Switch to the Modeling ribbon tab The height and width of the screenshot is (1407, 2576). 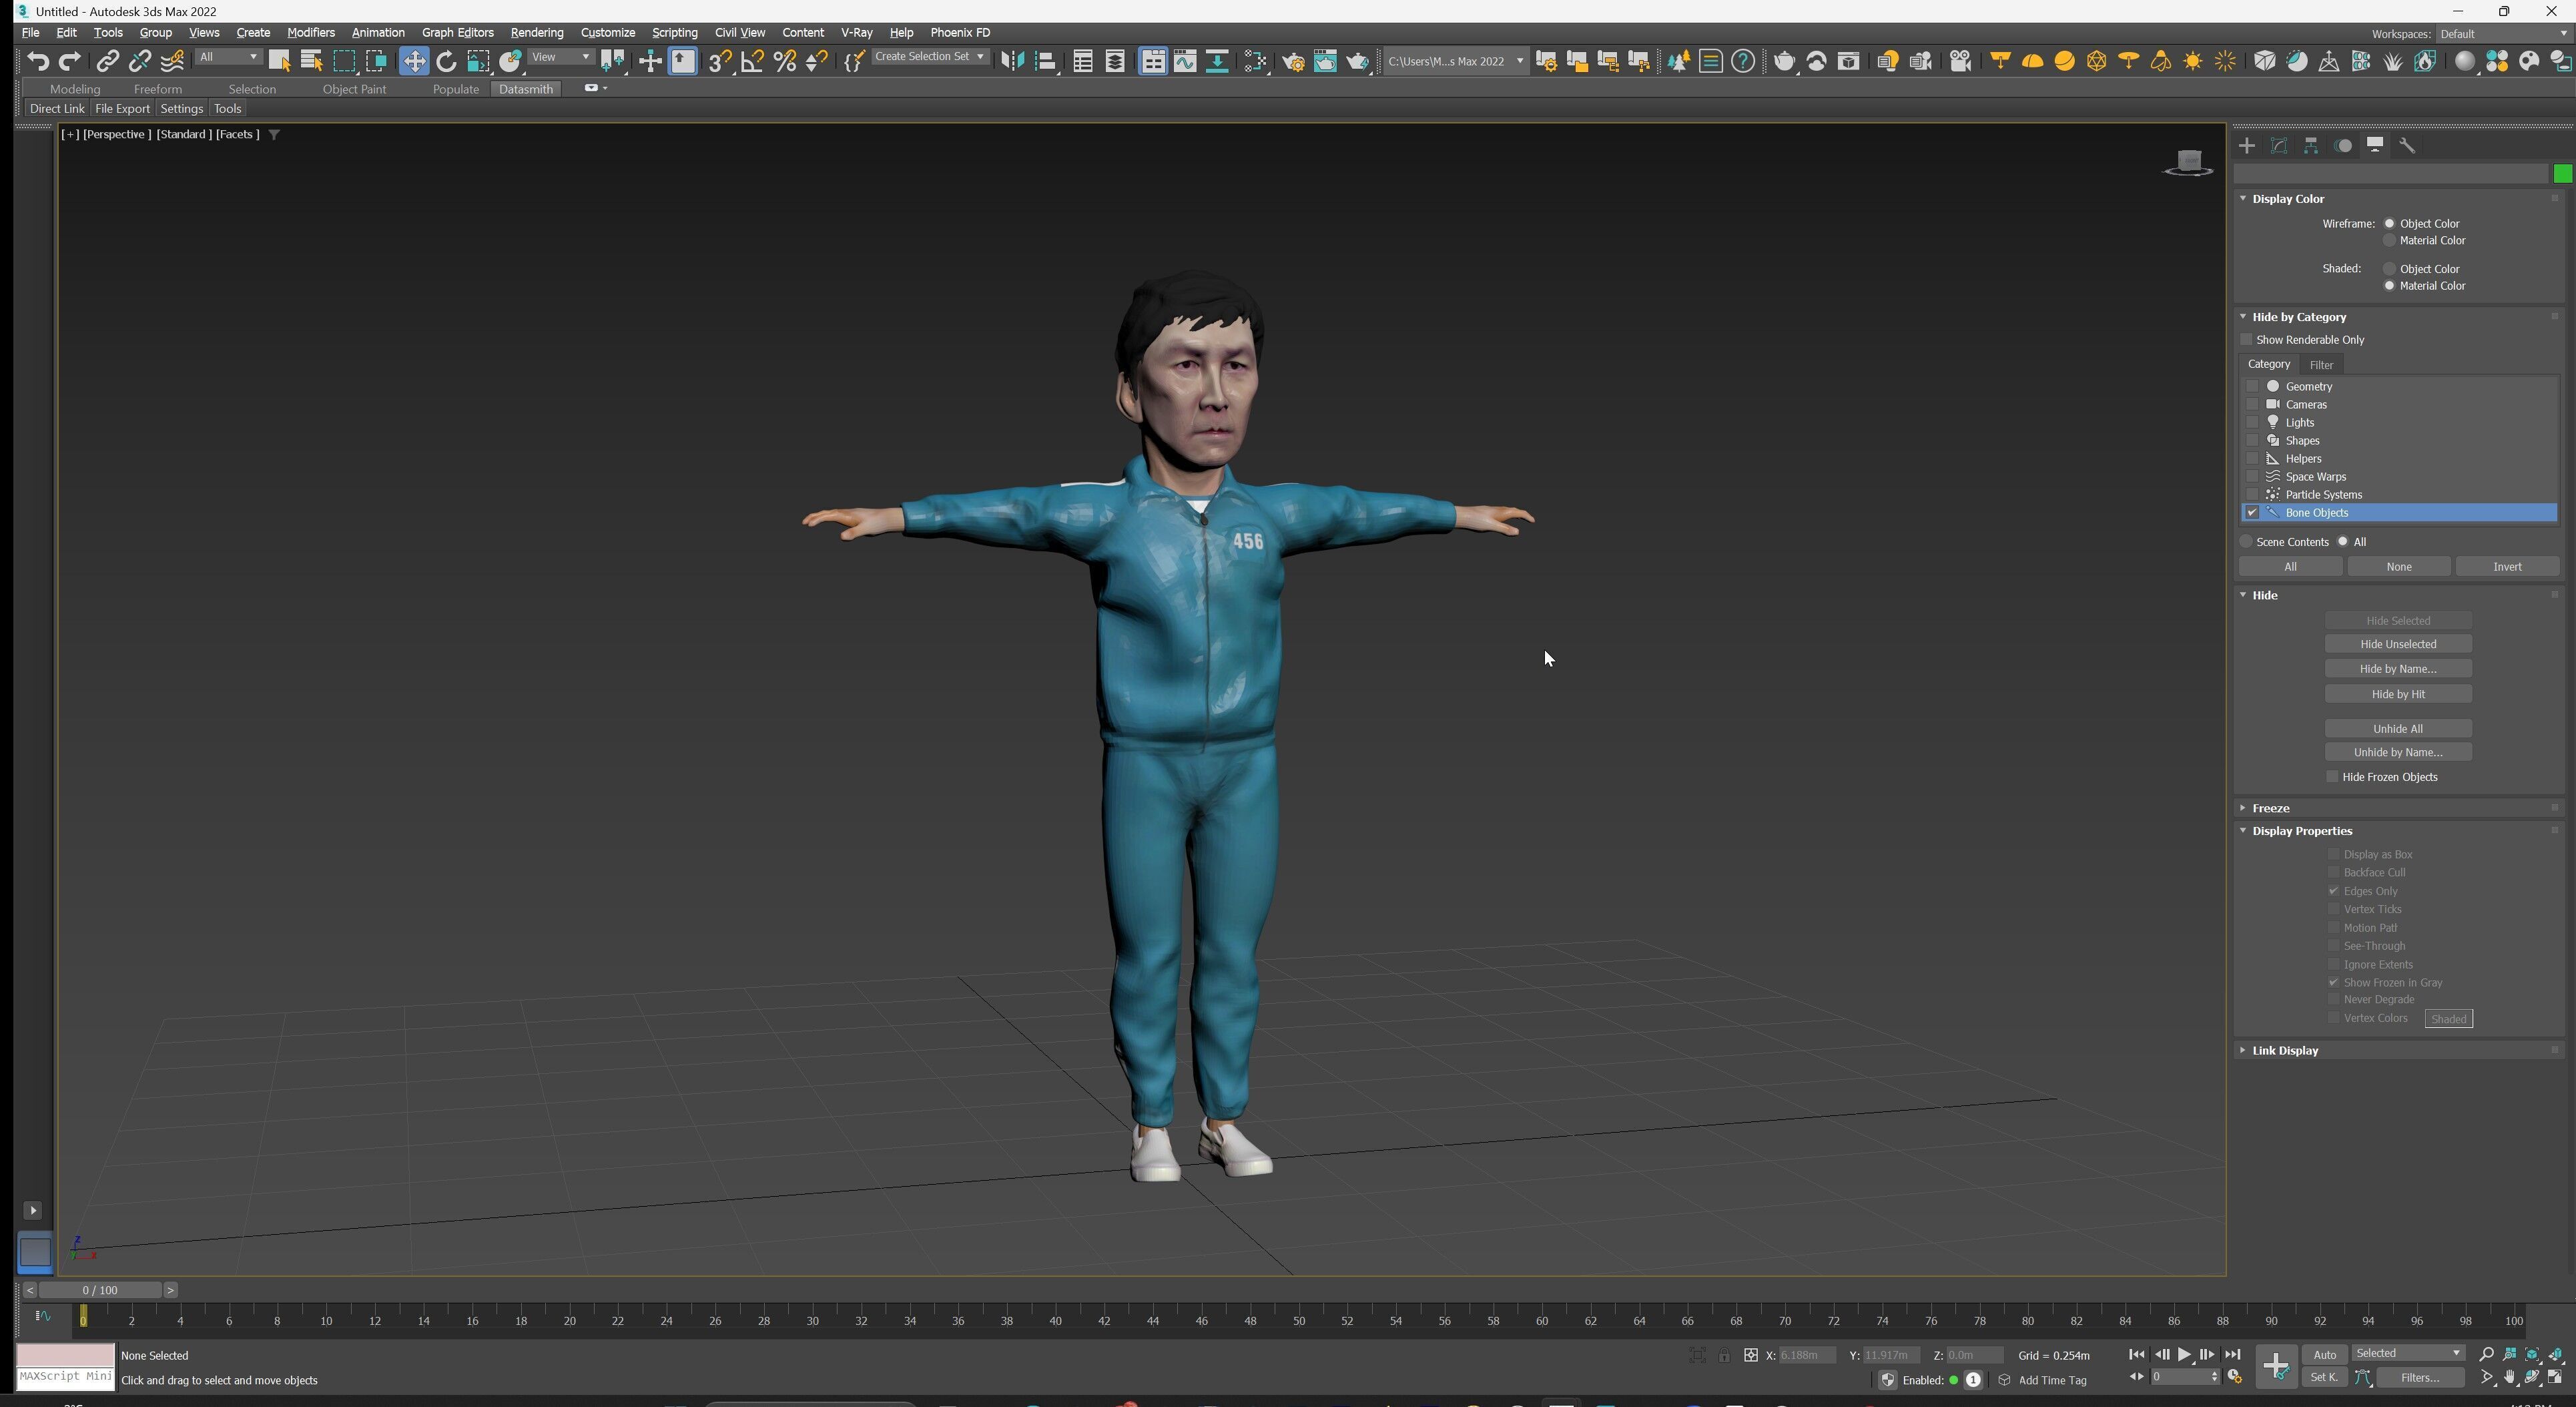(x=75, y=89)
